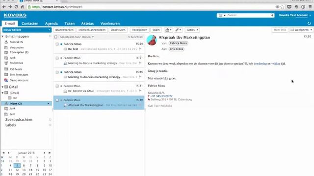This screenshot has width=314, height=176.
Task: Open Postvak IN folder
Action: coord(16,42)
